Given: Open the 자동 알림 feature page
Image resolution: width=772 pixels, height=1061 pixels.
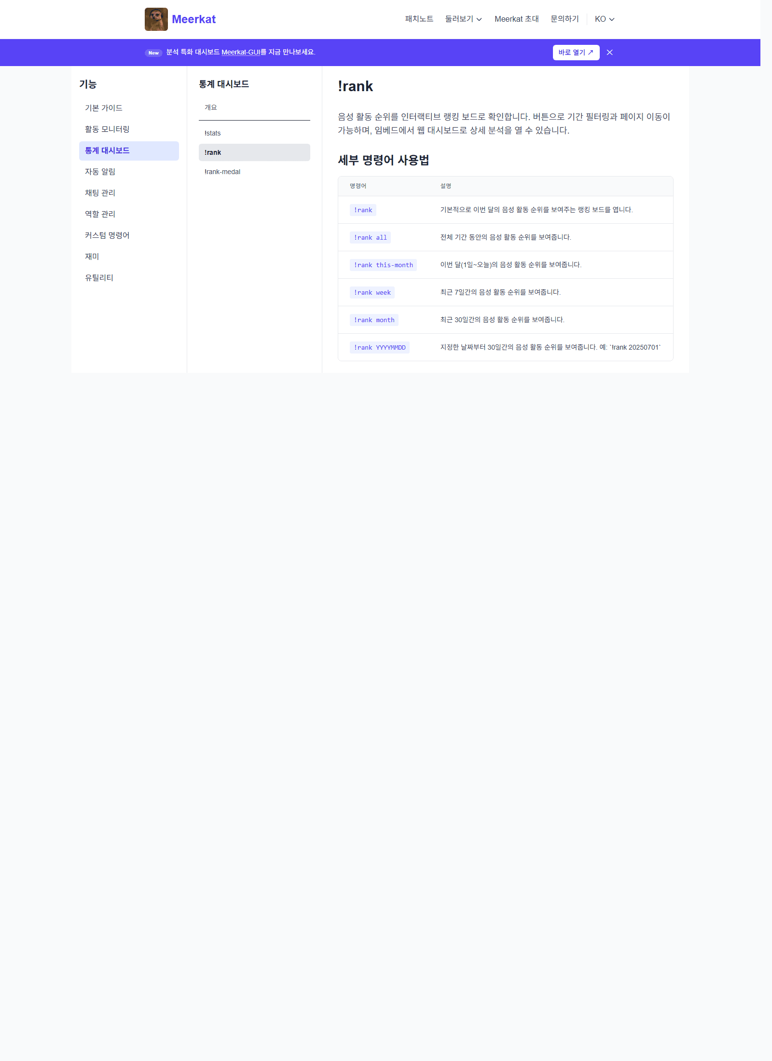Looking at the screenshot, I should (x=99, y=172).
